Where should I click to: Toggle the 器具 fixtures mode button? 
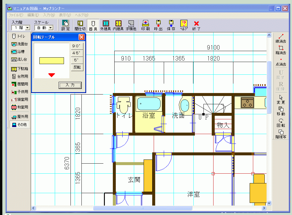coord(93,26)
